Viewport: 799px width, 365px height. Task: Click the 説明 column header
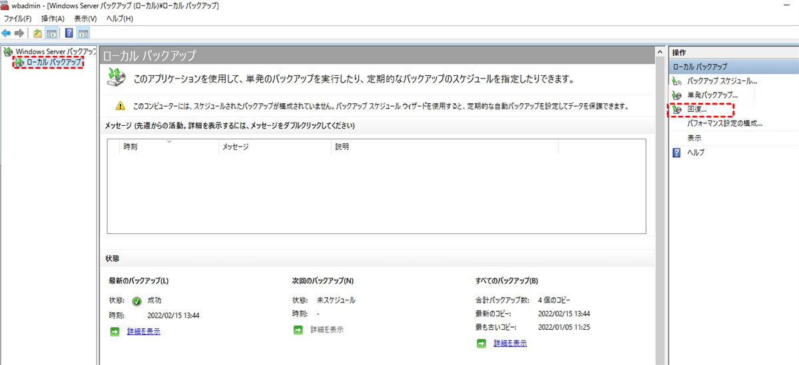click(x=443, y=147)
